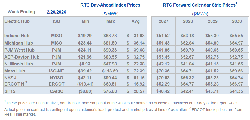Select the PJM West Hub cell

[x=19, y=50]
